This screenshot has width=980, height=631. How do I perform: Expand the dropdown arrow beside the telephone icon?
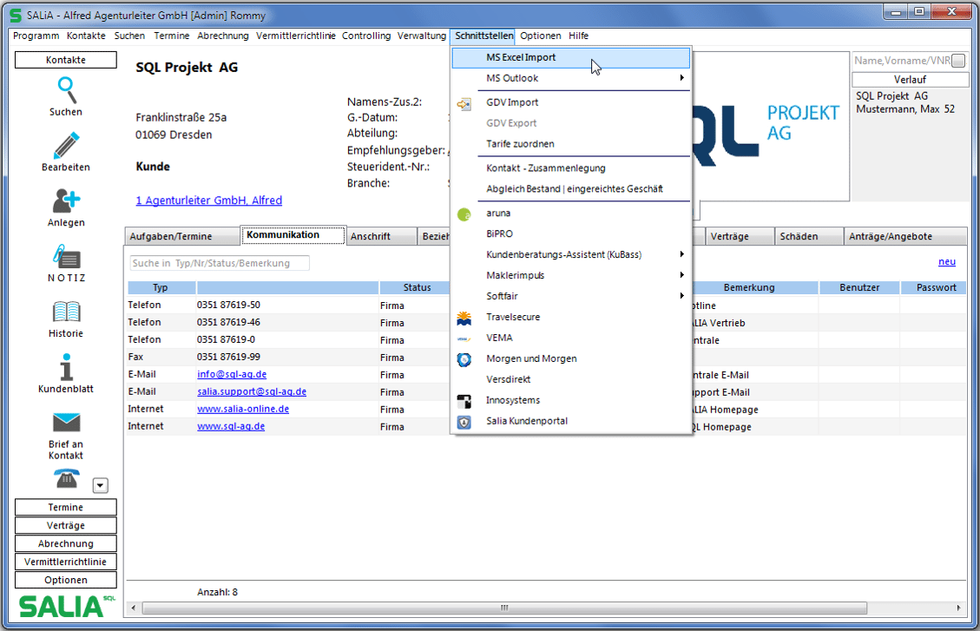pyautogui.click(x=100, y=485)
